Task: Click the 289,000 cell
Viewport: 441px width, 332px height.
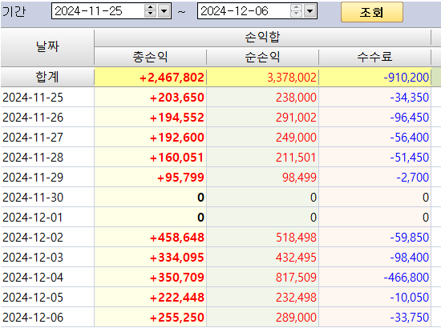Action: [x=262, y=317]
